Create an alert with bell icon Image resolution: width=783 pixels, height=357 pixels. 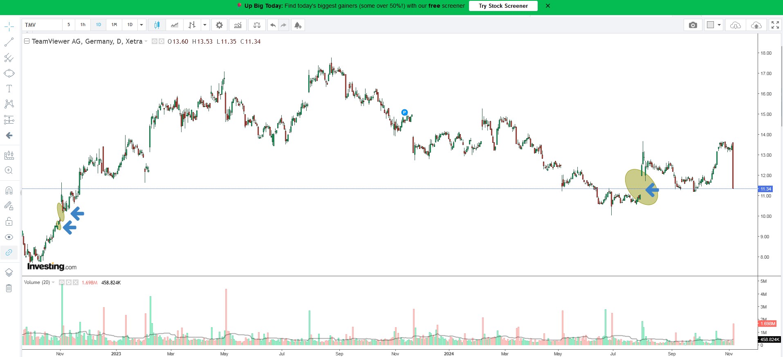[x=298, y=25]
